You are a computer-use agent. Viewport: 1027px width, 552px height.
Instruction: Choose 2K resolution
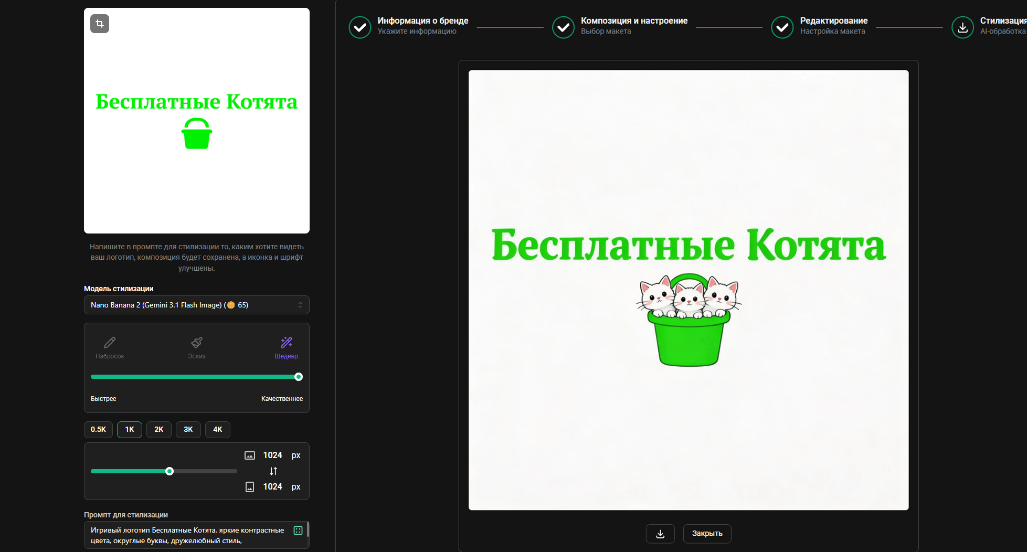coord(159,429)
